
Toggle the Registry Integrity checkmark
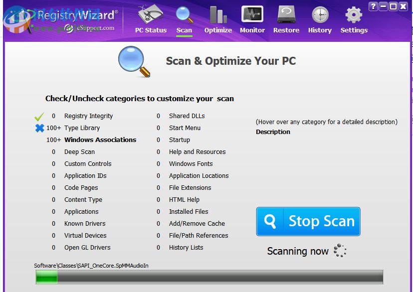(40, 116)
